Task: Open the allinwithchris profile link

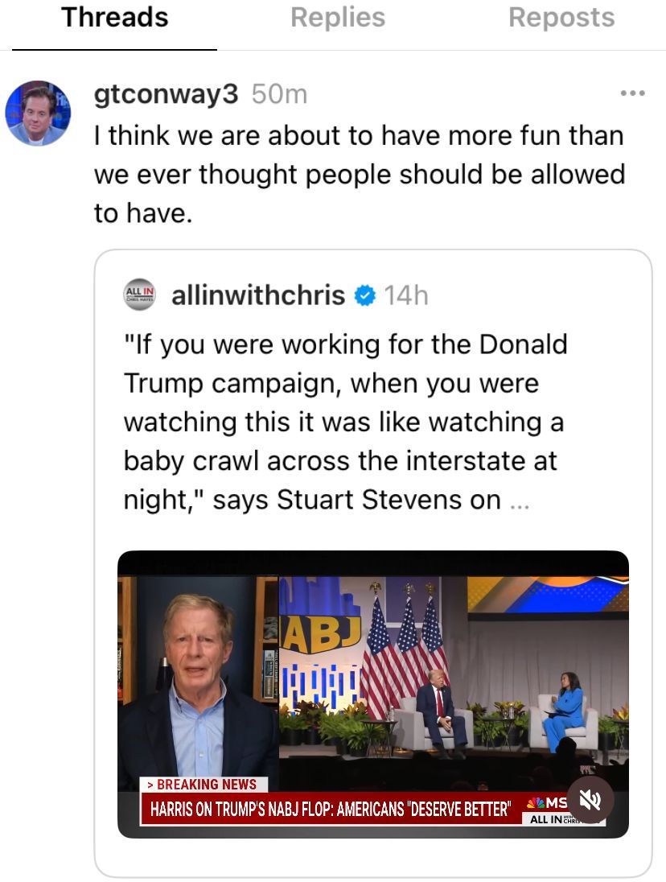Action: tap(258, 295)
